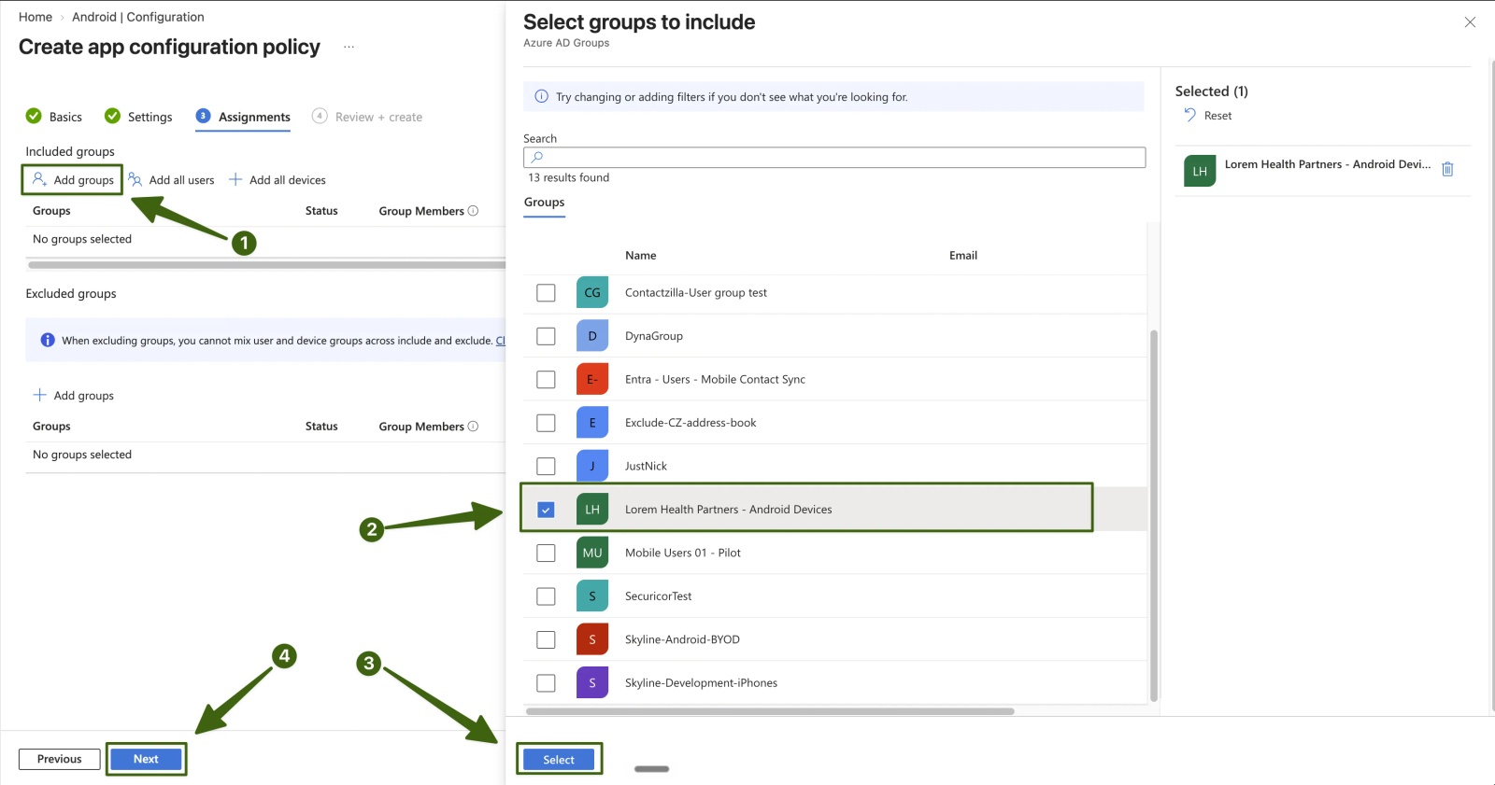This screenshot has height=785, width=1495.
Task: Click the LH avatar beside Lorem Health Partners row
Action: (x=592, y=509)
